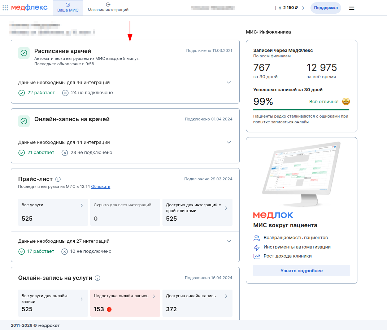Expand the 27 integrations details chevron
The width and height of the screenshot is (387, 330).
click(229, 241)
